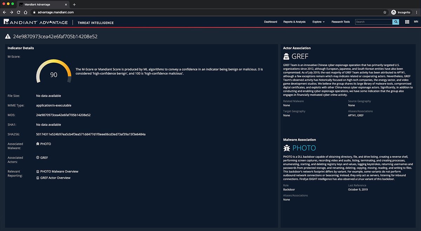The height and width of the screenshot is (231, 421).
Task: Click the Research Tools link
Action: coord(340,21)
